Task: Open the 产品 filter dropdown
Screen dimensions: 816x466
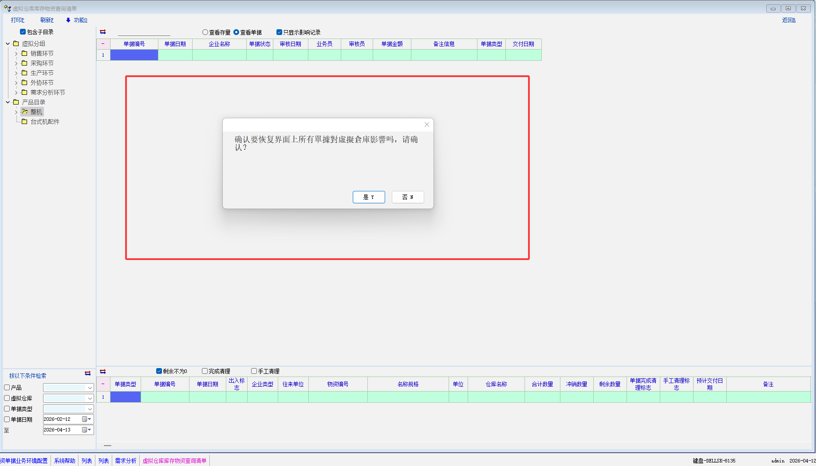Action: [x=90, y=388]
